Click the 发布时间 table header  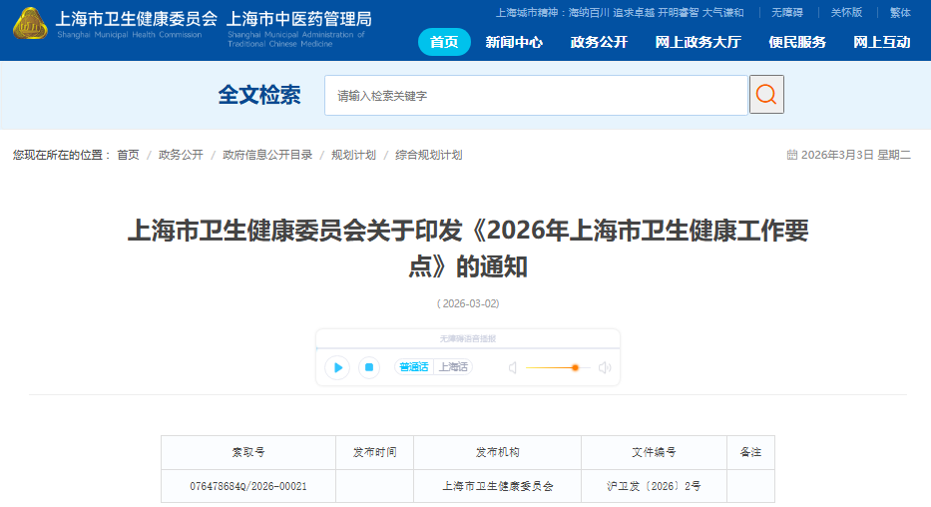[374, 452]
